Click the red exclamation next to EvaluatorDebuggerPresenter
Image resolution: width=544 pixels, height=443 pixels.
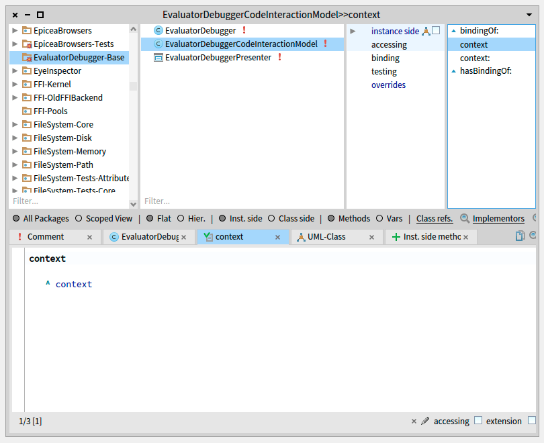point(279,58)
